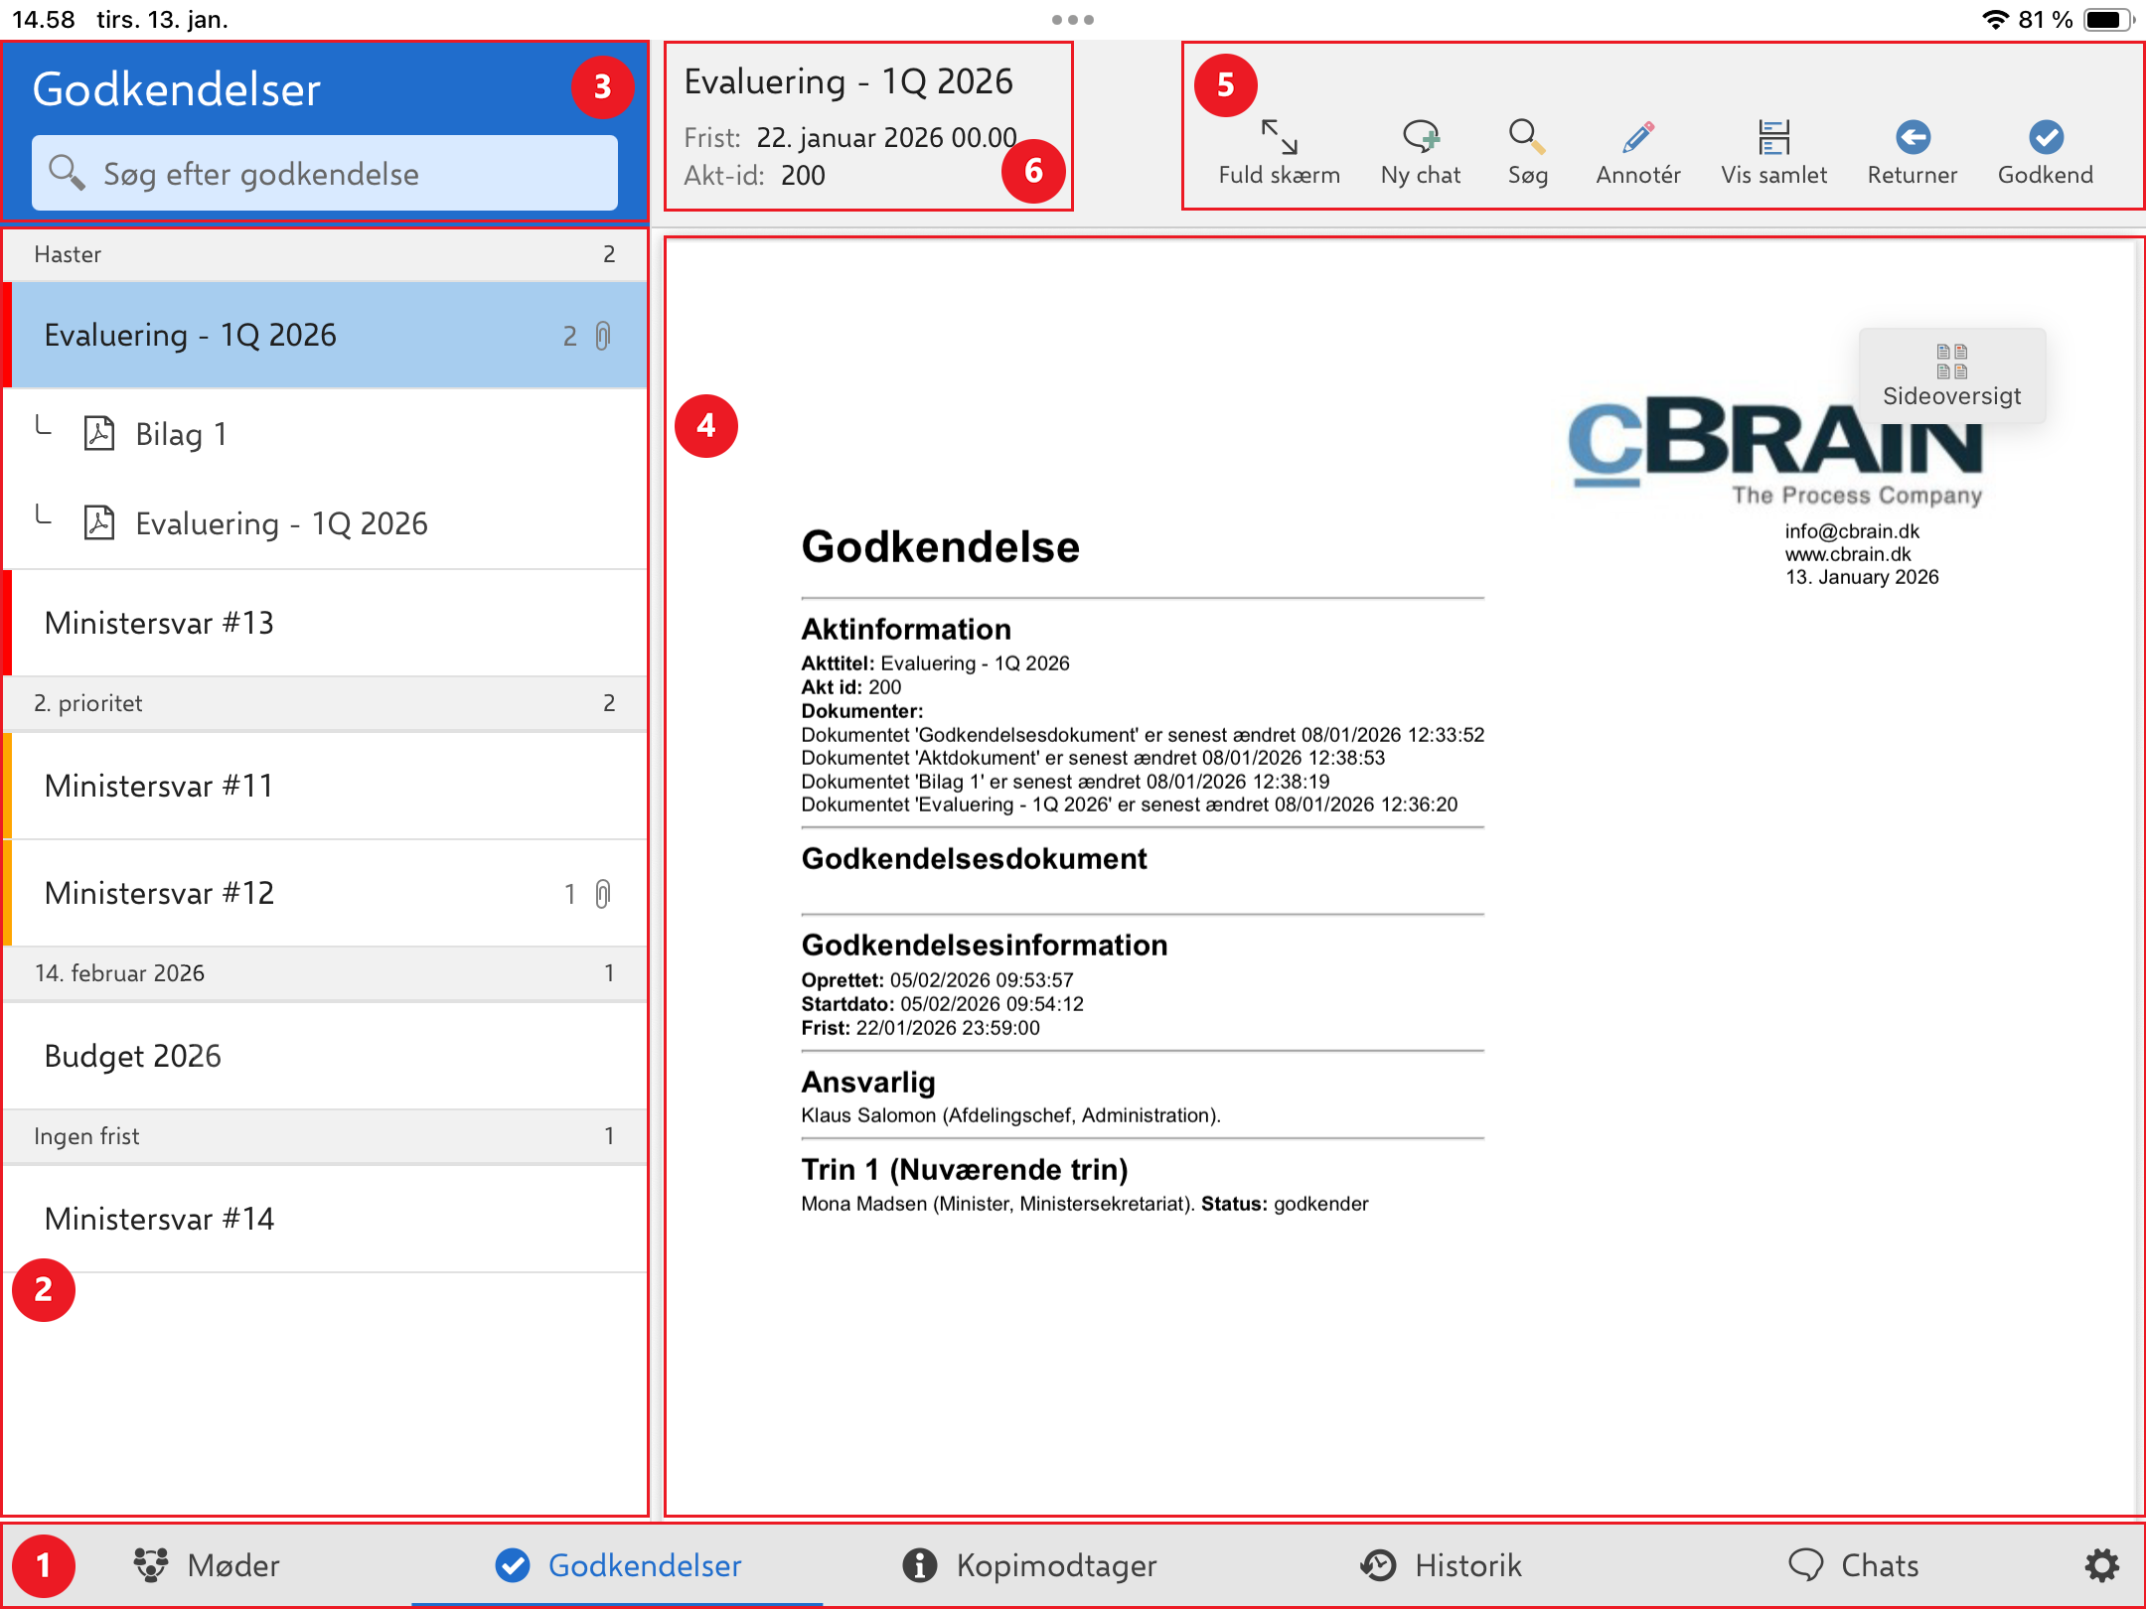Click the 2. prioritet group header
This screenshot has height=1609, width=2146.
326,703
